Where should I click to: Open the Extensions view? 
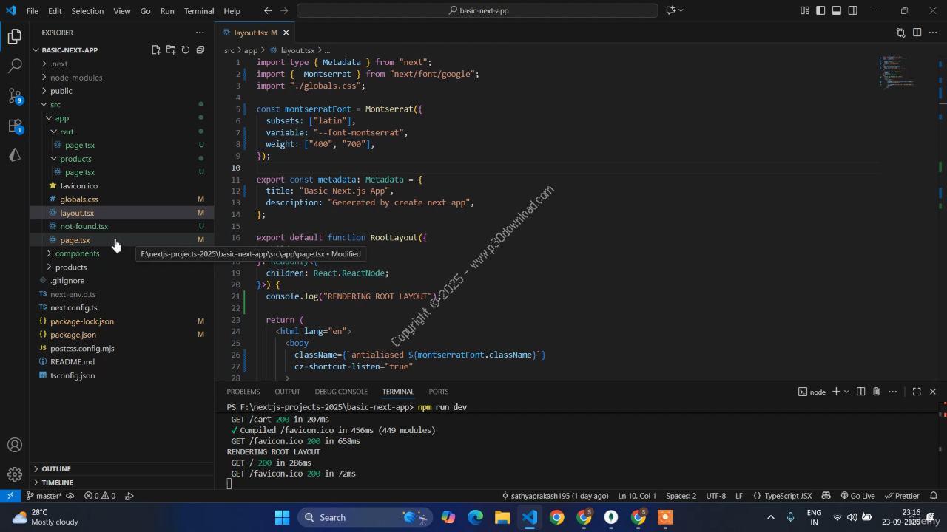(x=15, y=126)
